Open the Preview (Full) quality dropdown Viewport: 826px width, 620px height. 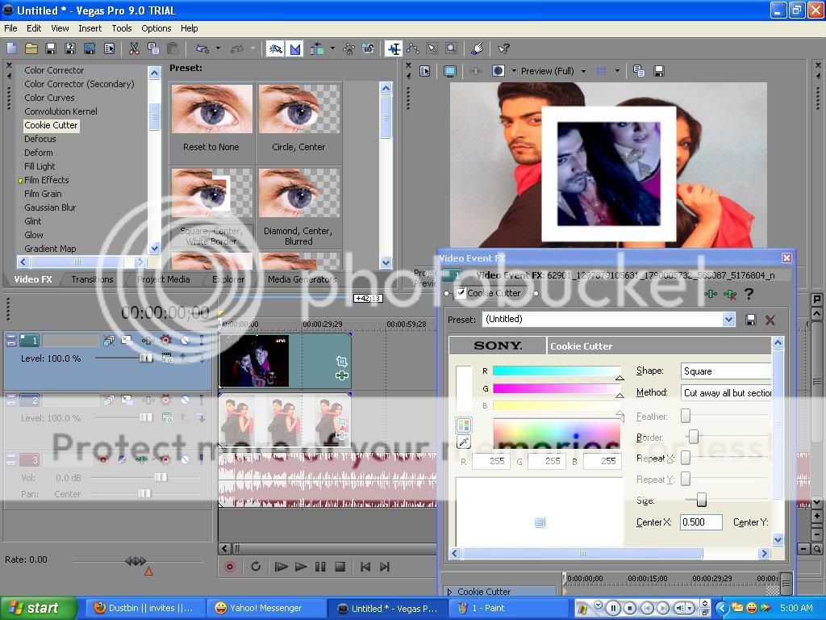coord(583,71)
